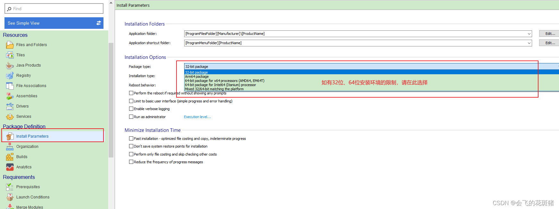Click the swap arrows on See Simple View

point(99,23)
